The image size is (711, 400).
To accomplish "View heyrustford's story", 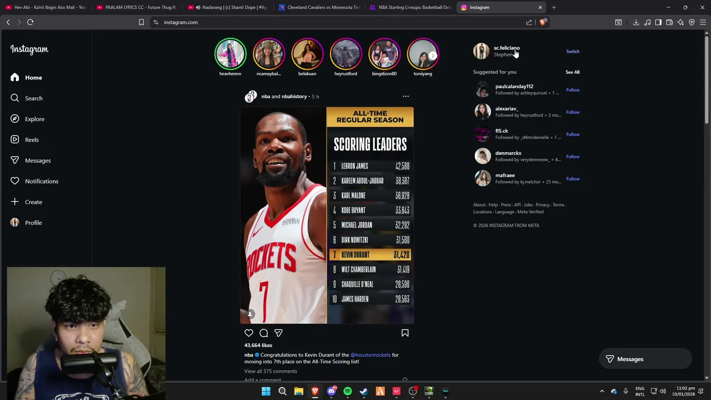I will (346, 54).
